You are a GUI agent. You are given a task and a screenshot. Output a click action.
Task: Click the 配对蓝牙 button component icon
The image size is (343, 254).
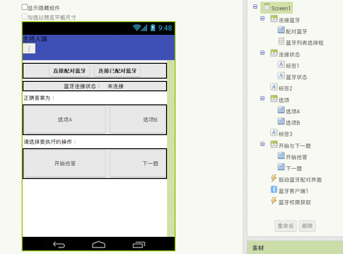coord(281,31)
